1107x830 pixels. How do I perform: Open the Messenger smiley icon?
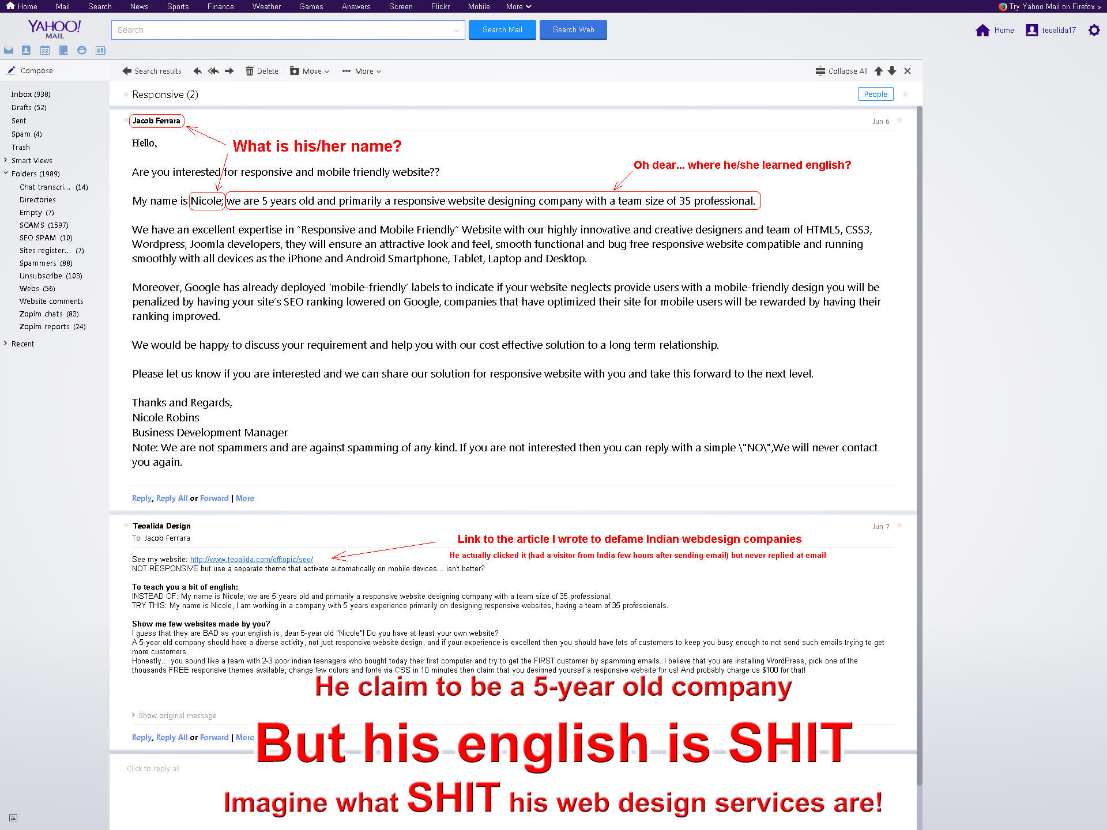[x=82, y=50]
